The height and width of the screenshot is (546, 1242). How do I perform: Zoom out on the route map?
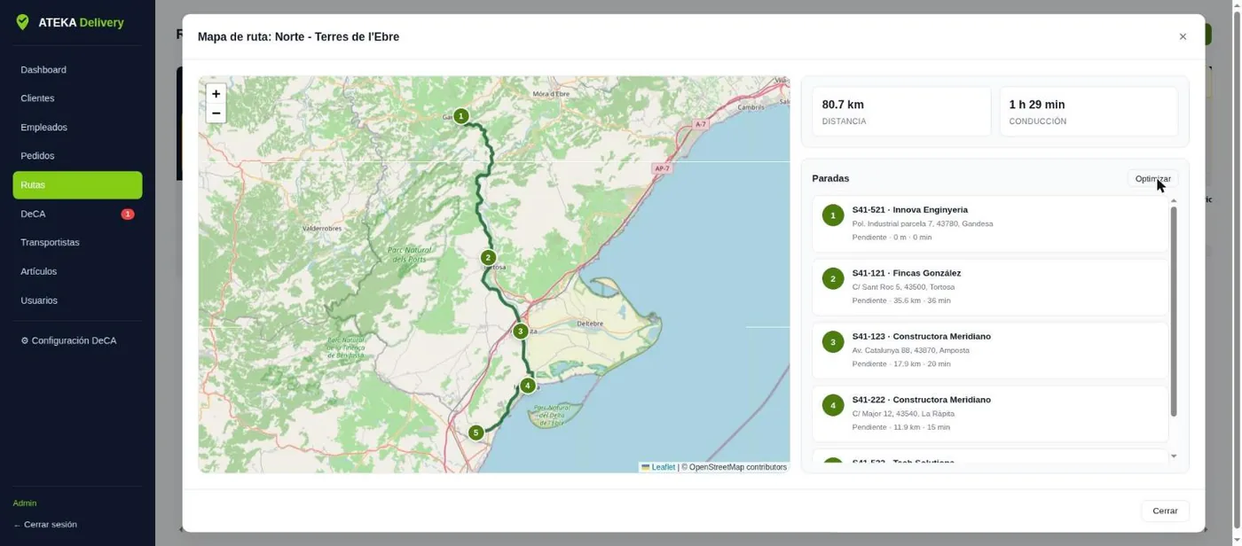point(216,113)
